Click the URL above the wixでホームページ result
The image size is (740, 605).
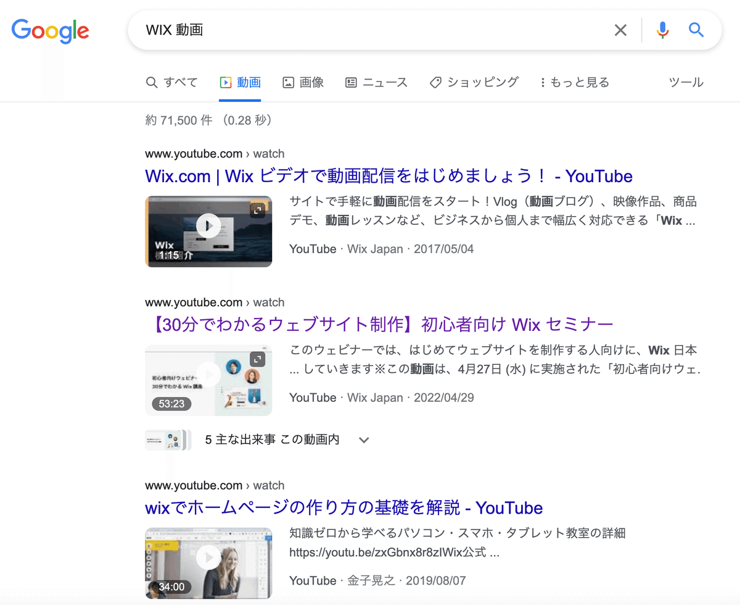point(215,485)
